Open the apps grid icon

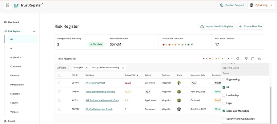click(x=8, y=5)
